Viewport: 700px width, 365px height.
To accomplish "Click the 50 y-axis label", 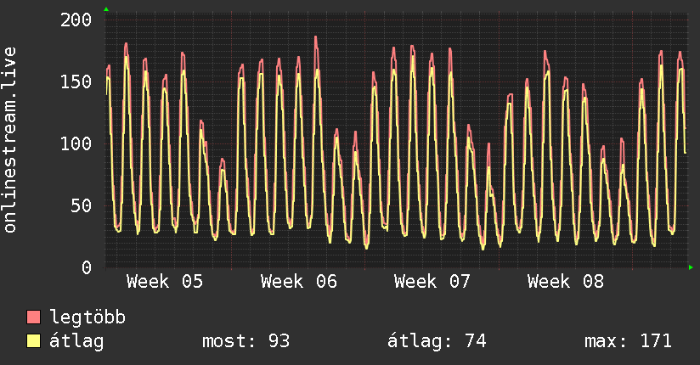I will tap(82, 205).
